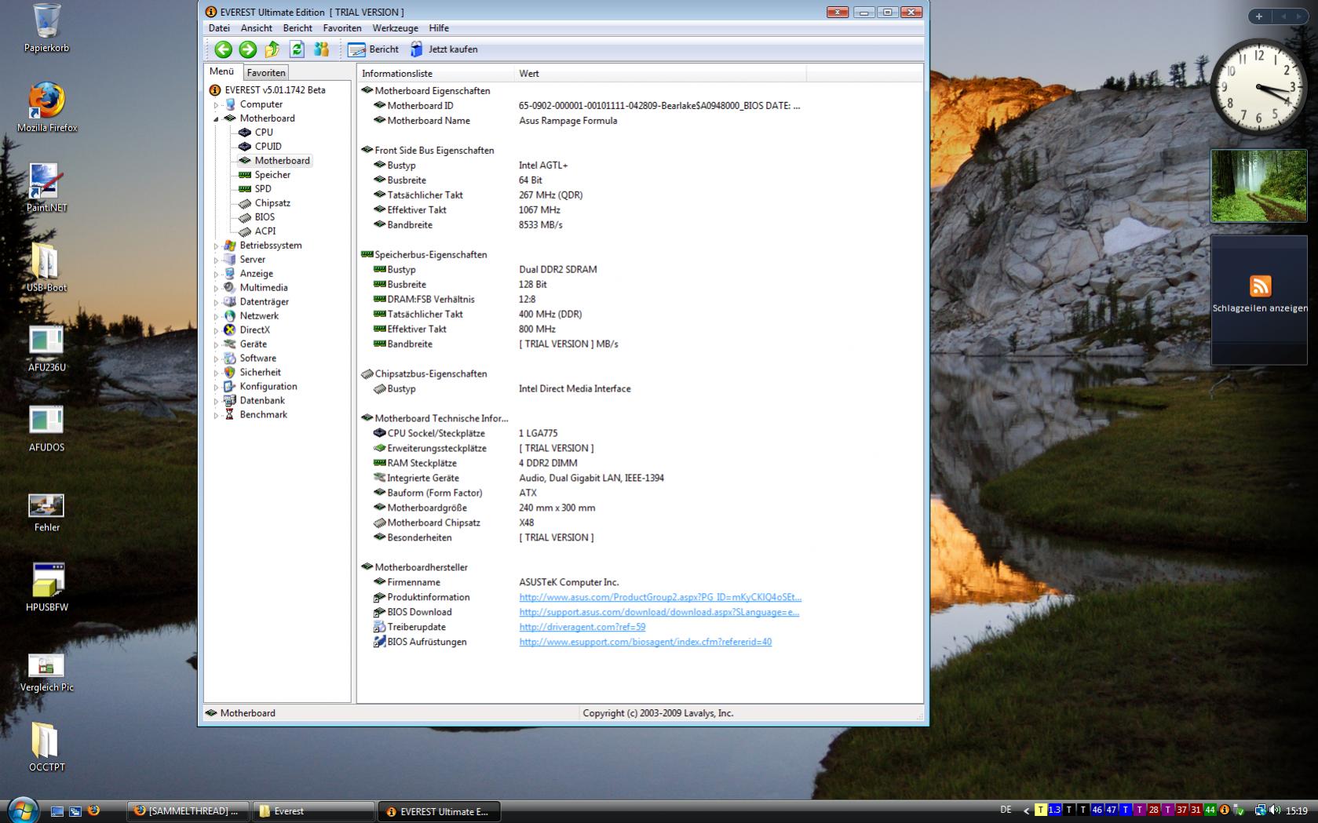Select CPU in the Motherboard tree
1318x823 pixels.
coord(264,133)
